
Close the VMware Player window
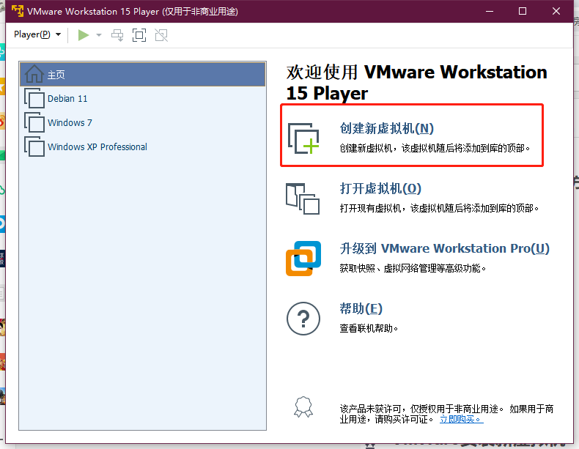point(556,11)
